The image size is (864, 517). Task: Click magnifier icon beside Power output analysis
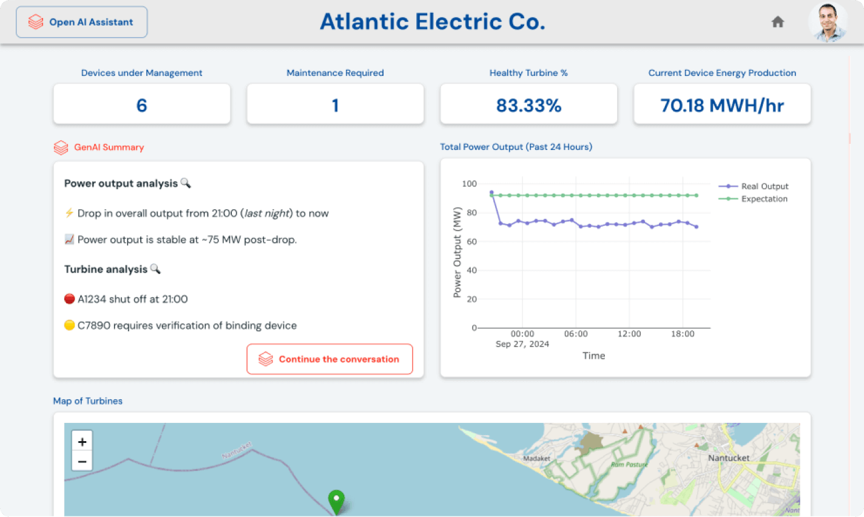point(186,183)
